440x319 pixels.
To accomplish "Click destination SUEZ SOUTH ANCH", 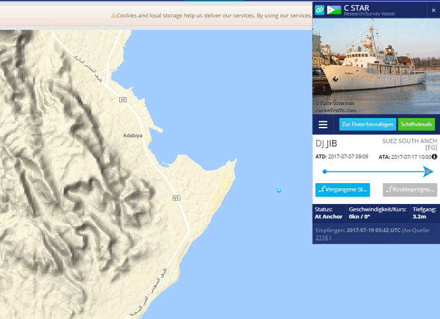I will [409, 140].
